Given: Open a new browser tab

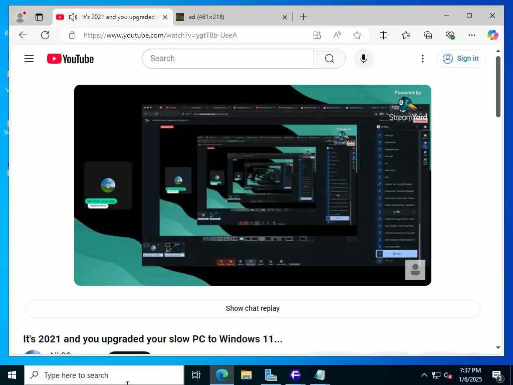Looking at the screenshot, I should point(303,17).
